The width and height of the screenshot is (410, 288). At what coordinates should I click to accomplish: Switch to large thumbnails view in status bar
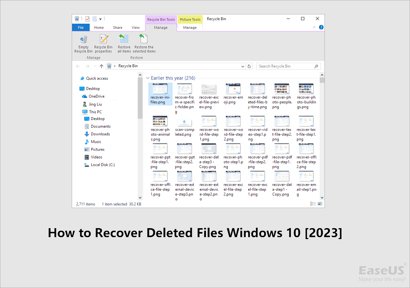pos(320,204)
